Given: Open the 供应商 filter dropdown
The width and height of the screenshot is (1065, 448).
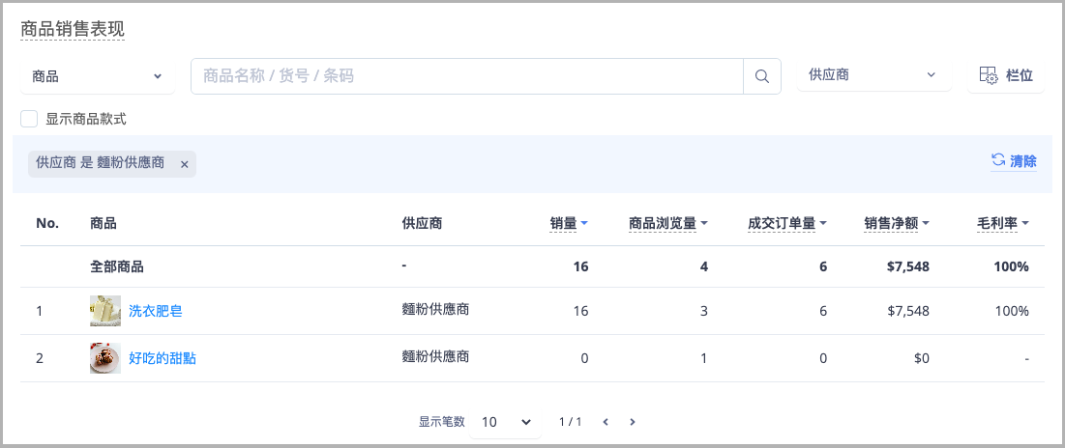Looking at the screenshot, I should [x=873, y=74].
